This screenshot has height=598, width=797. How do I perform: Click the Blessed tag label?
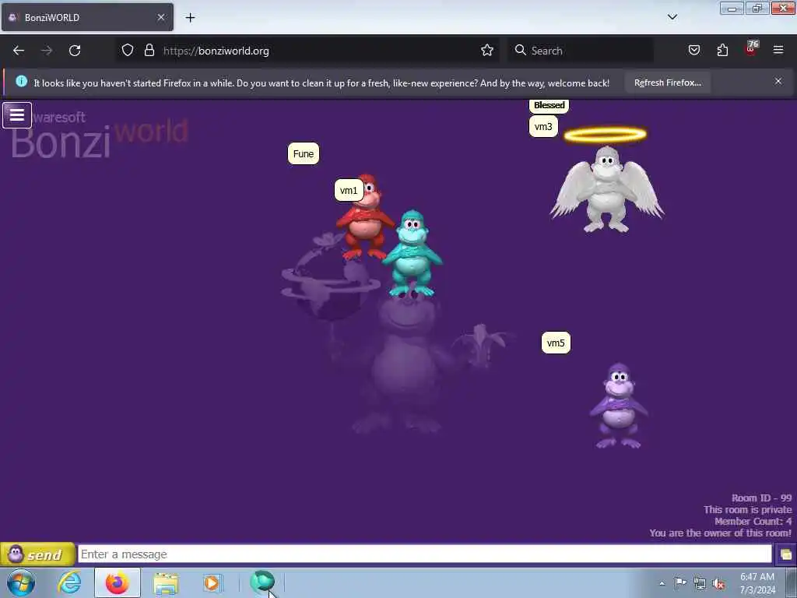point(549,105)
